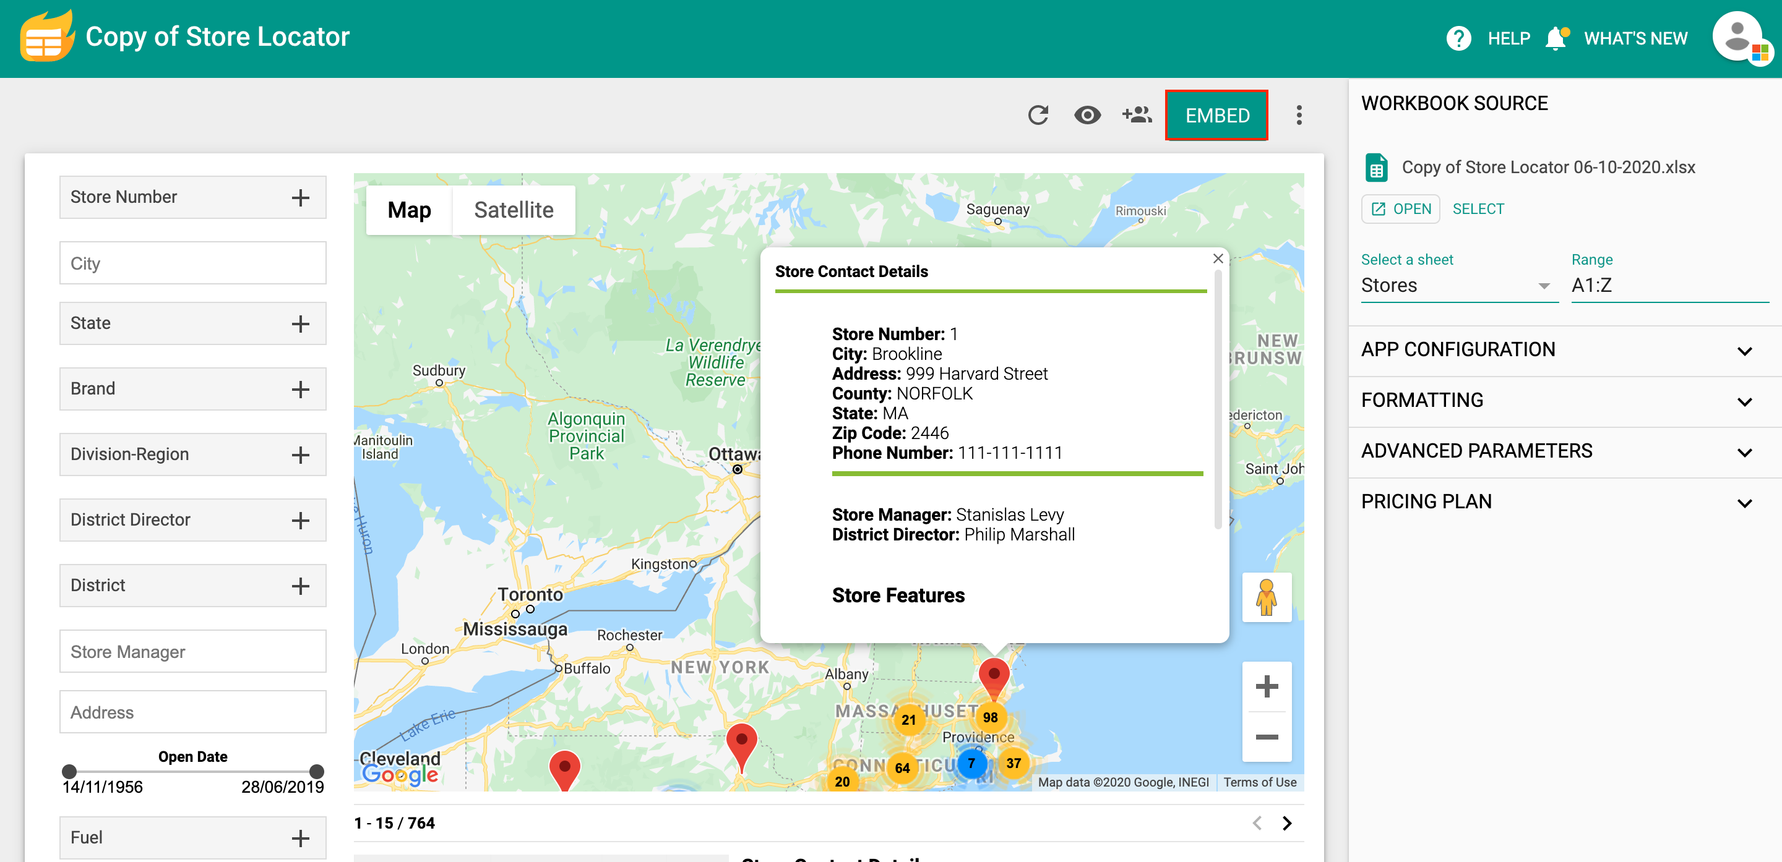Open the workbook with OPEN button
1782x862 pixels.
pos(1401,209)
